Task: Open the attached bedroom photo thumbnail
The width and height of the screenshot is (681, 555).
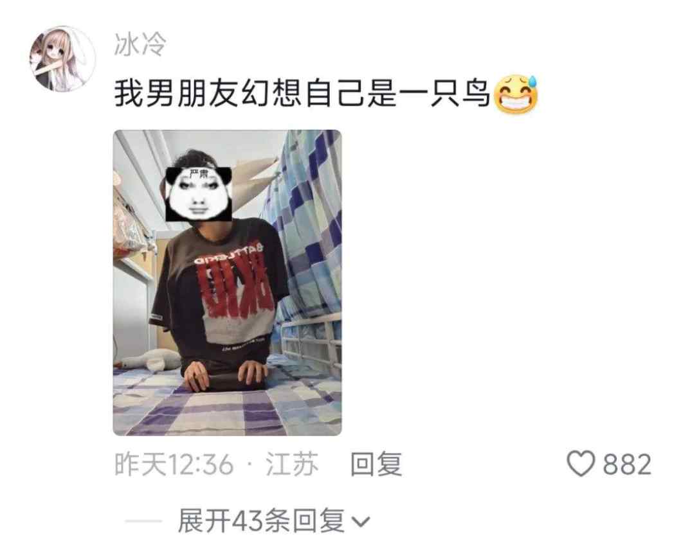Action: (x=227, y=283)
